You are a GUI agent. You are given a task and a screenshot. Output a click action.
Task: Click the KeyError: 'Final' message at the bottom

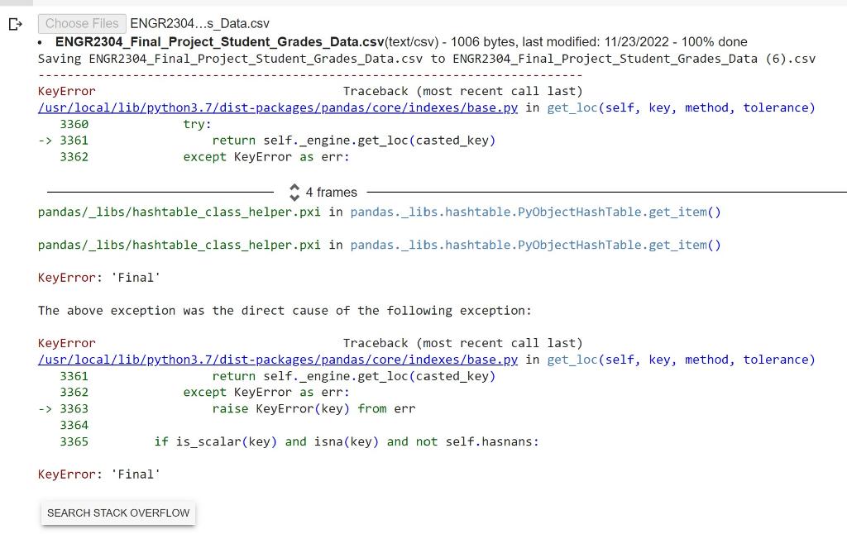[98, 474]
